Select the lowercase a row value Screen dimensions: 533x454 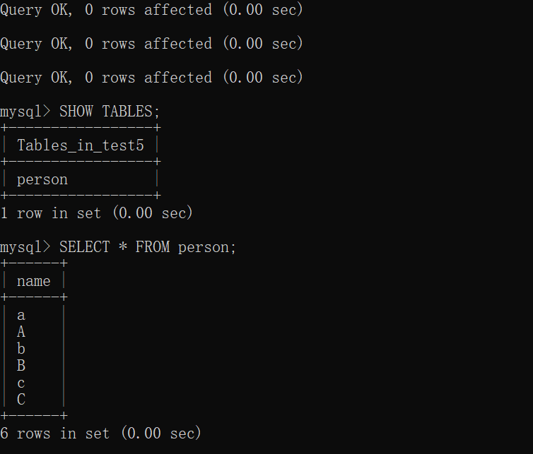click(x=21, y=316)
